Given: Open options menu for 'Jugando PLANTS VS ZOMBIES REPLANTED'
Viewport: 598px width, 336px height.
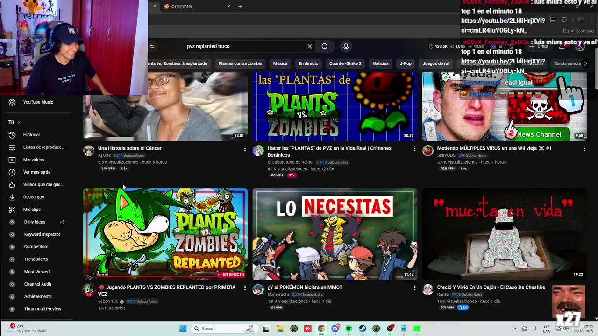Looking at the screenshot, I should point(245,288).
